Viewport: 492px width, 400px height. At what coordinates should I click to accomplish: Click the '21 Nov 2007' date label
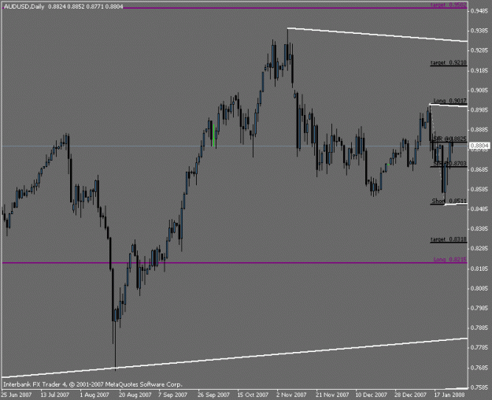tap(332, 394)
